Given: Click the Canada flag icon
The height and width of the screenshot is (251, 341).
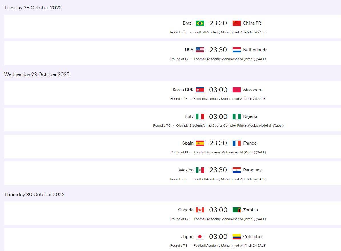Looking at the screenshot, I should click(x=200, y=210).
